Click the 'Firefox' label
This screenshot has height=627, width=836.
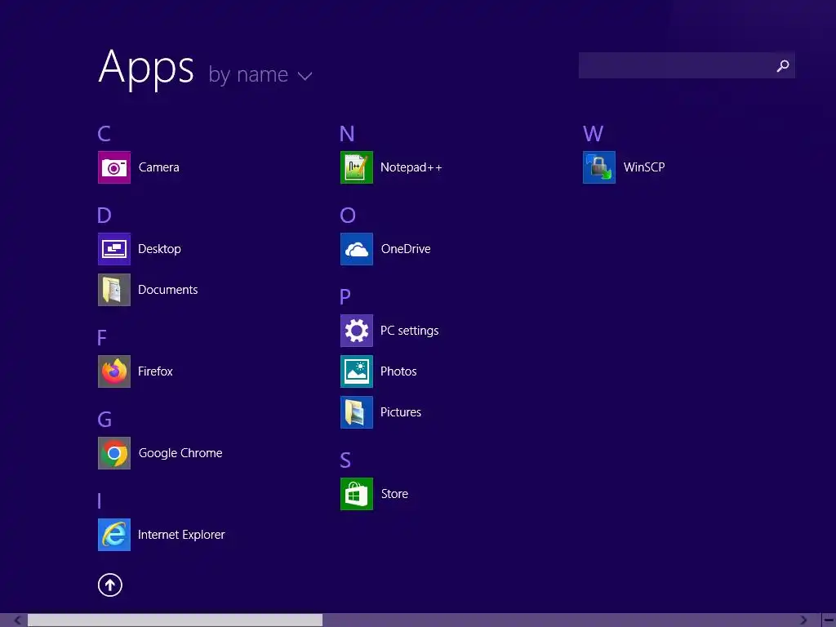pyautogui.click(x=155, y=371)
